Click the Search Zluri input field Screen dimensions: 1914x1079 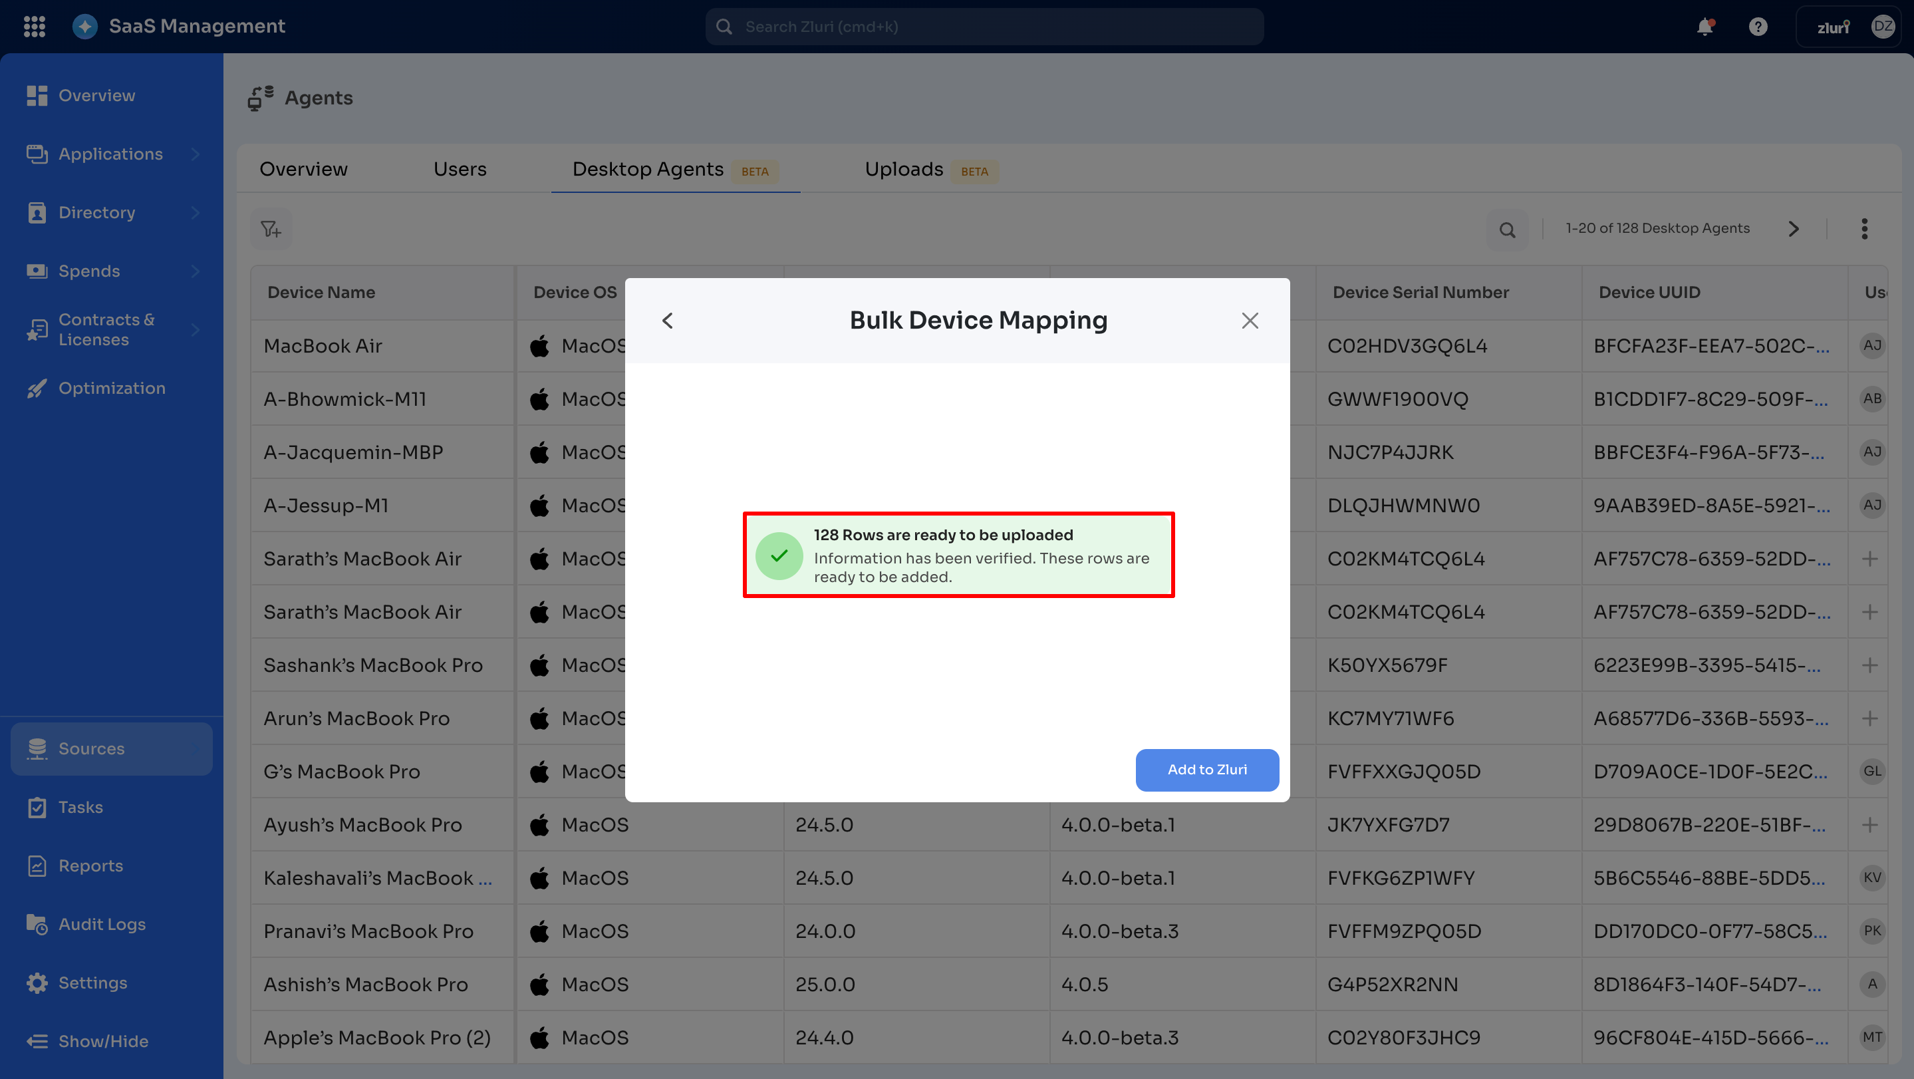(984, 27)
